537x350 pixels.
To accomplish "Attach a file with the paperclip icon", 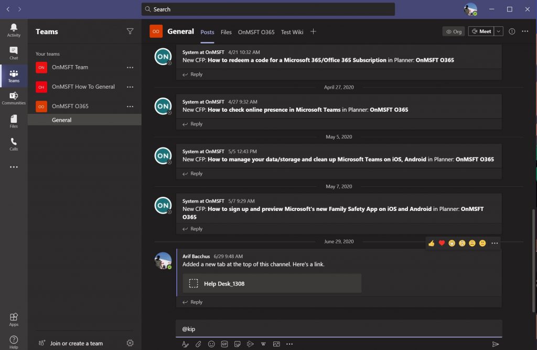I will pos(198,344).
